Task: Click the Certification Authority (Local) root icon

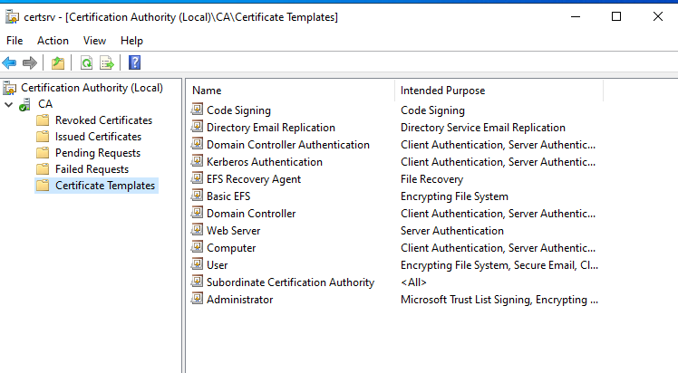Action: pyautogui.click(x=10, y=88)
